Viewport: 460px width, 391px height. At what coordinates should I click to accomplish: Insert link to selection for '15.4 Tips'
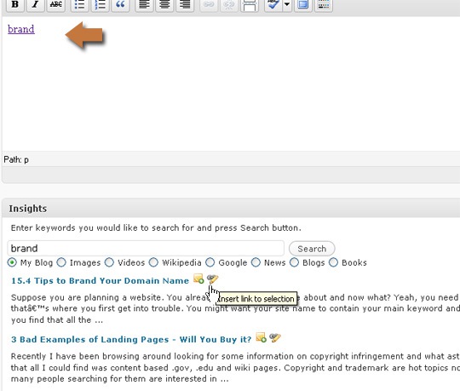[x=212, y=279]
